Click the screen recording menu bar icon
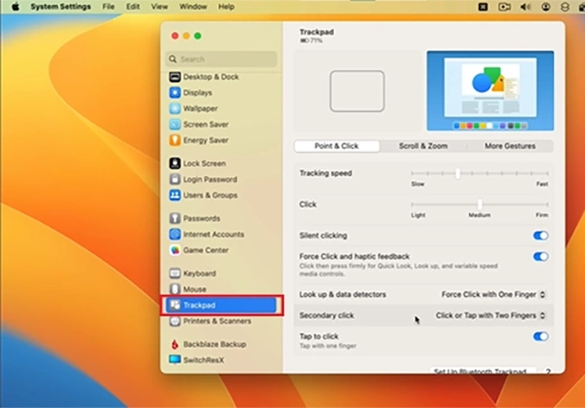Viewport: 585px width, 408px height. tap(504, 7)
